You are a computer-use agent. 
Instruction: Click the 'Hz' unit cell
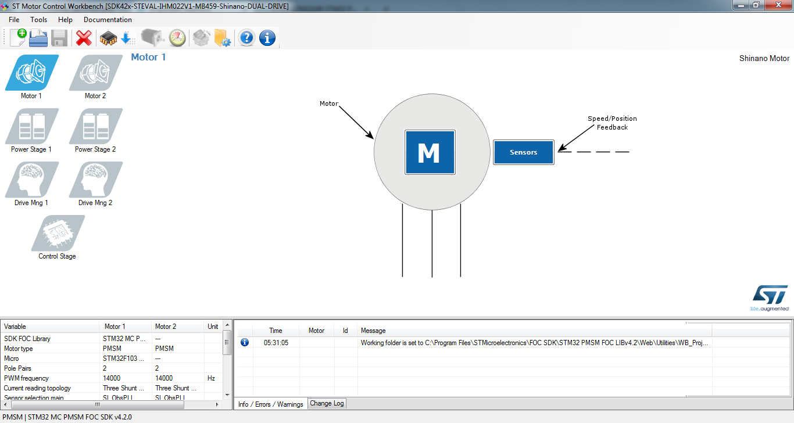click(213, 378)
